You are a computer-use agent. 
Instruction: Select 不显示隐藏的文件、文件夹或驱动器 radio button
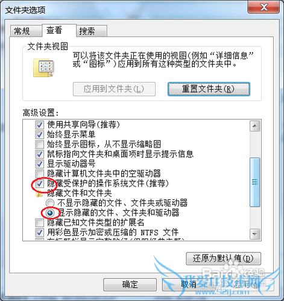(50, 203)
